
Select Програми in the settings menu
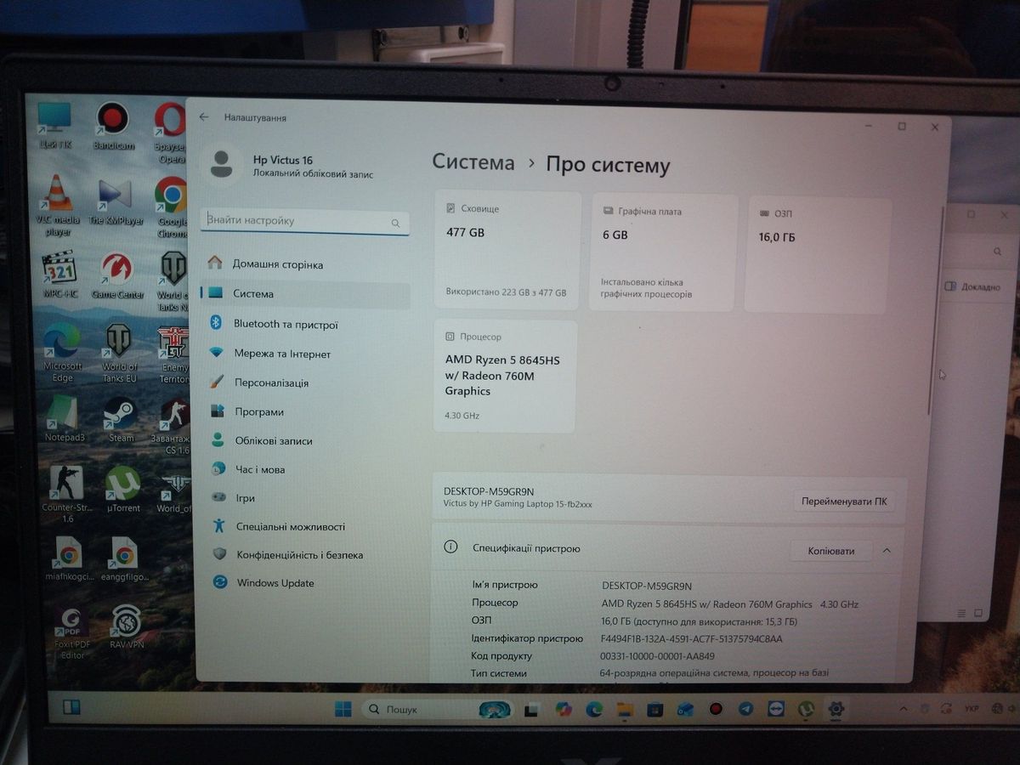[258, 411]
